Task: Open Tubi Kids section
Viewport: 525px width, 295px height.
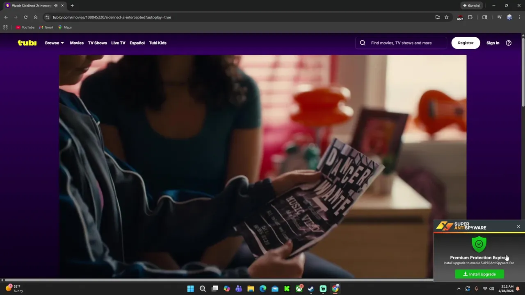Action: [x=157, y=43]
